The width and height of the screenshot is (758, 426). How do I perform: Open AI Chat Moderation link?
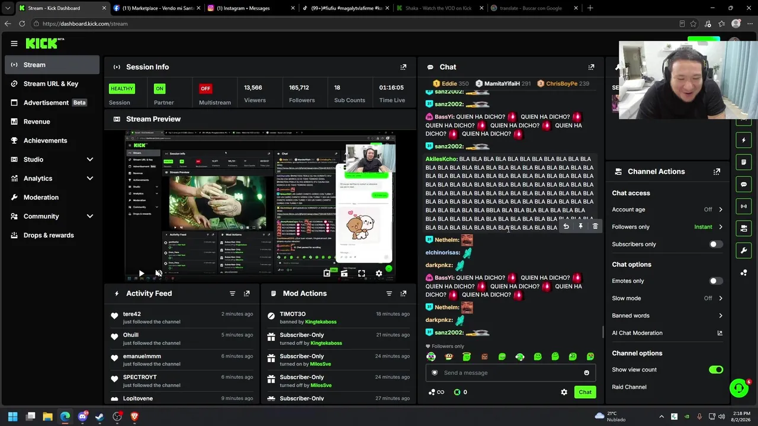coord(667,333)
